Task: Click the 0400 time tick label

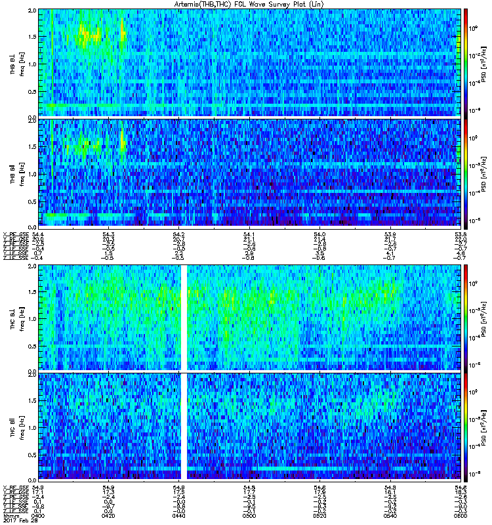Action: point(38,516)
